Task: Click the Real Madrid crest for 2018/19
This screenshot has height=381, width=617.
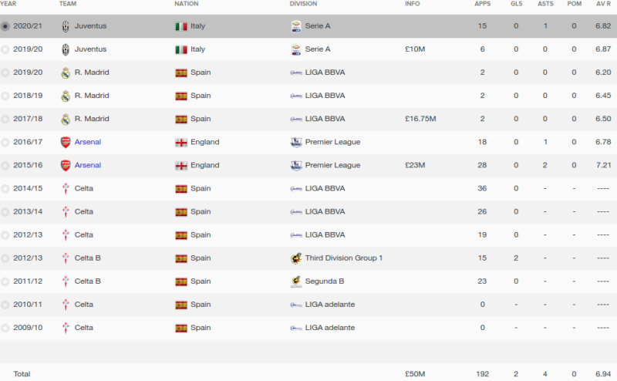Action: pos(66,96)
